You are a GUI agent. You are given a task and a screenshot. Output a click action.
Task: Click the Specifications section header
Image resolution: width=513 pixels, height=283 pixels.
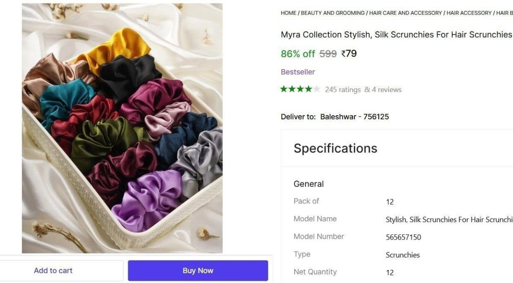coord(335,148)
